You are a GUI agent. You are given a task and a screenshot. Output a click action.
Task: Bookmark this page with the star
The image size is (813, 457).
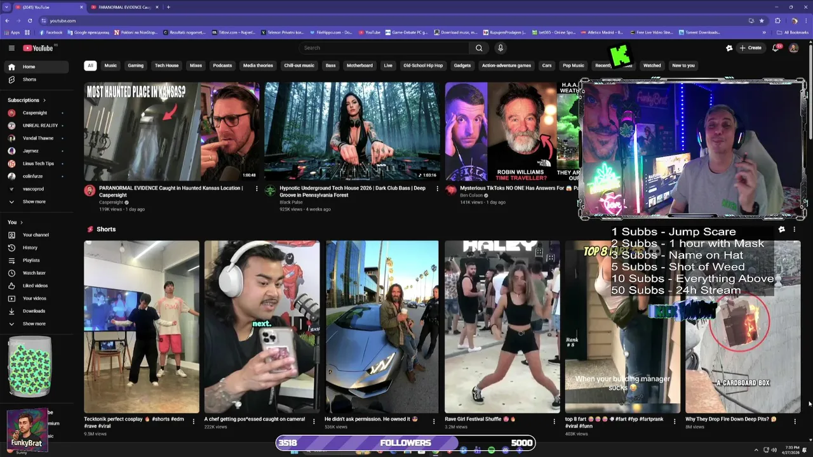(x=762, y=20)
